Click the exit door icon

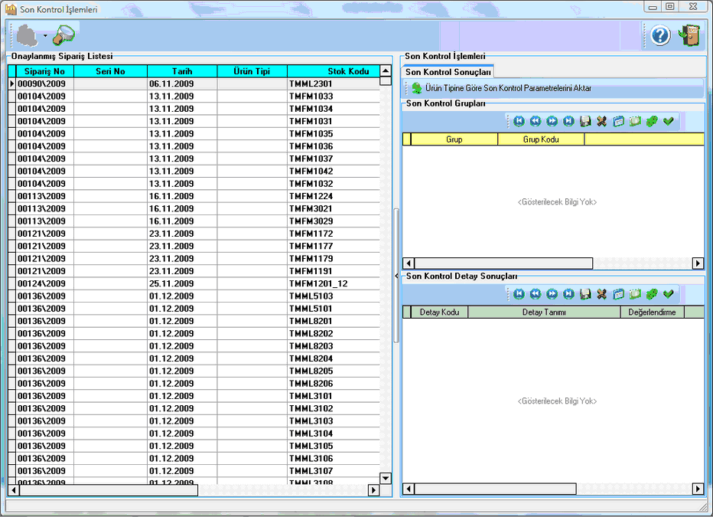[x=689, y=35]
